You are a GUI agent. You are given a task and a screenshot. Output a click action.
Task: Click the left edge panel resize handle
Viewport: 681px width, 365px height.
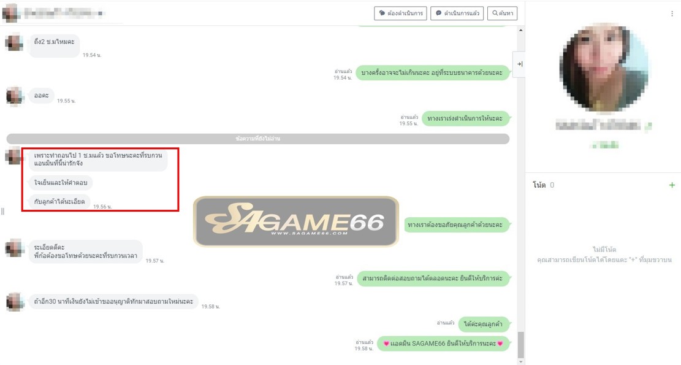click(2, 211)
